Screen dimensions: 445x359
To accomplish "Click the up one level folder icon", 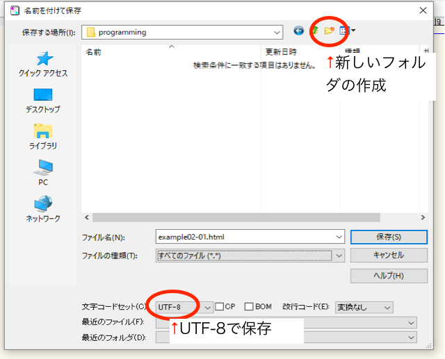I will pos(314,31).
